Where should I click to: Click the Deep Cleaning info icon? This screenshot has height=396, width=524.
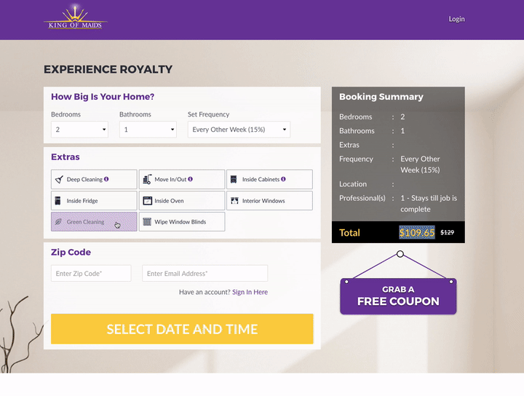click(106, 179)
